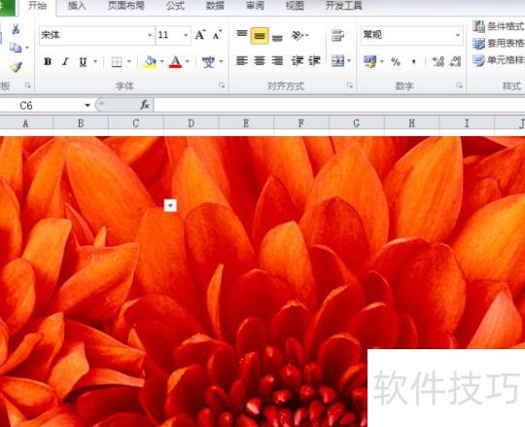Apply cell borders icon
Viewport: 525px width, 427px height.
(x=117, y=62)
